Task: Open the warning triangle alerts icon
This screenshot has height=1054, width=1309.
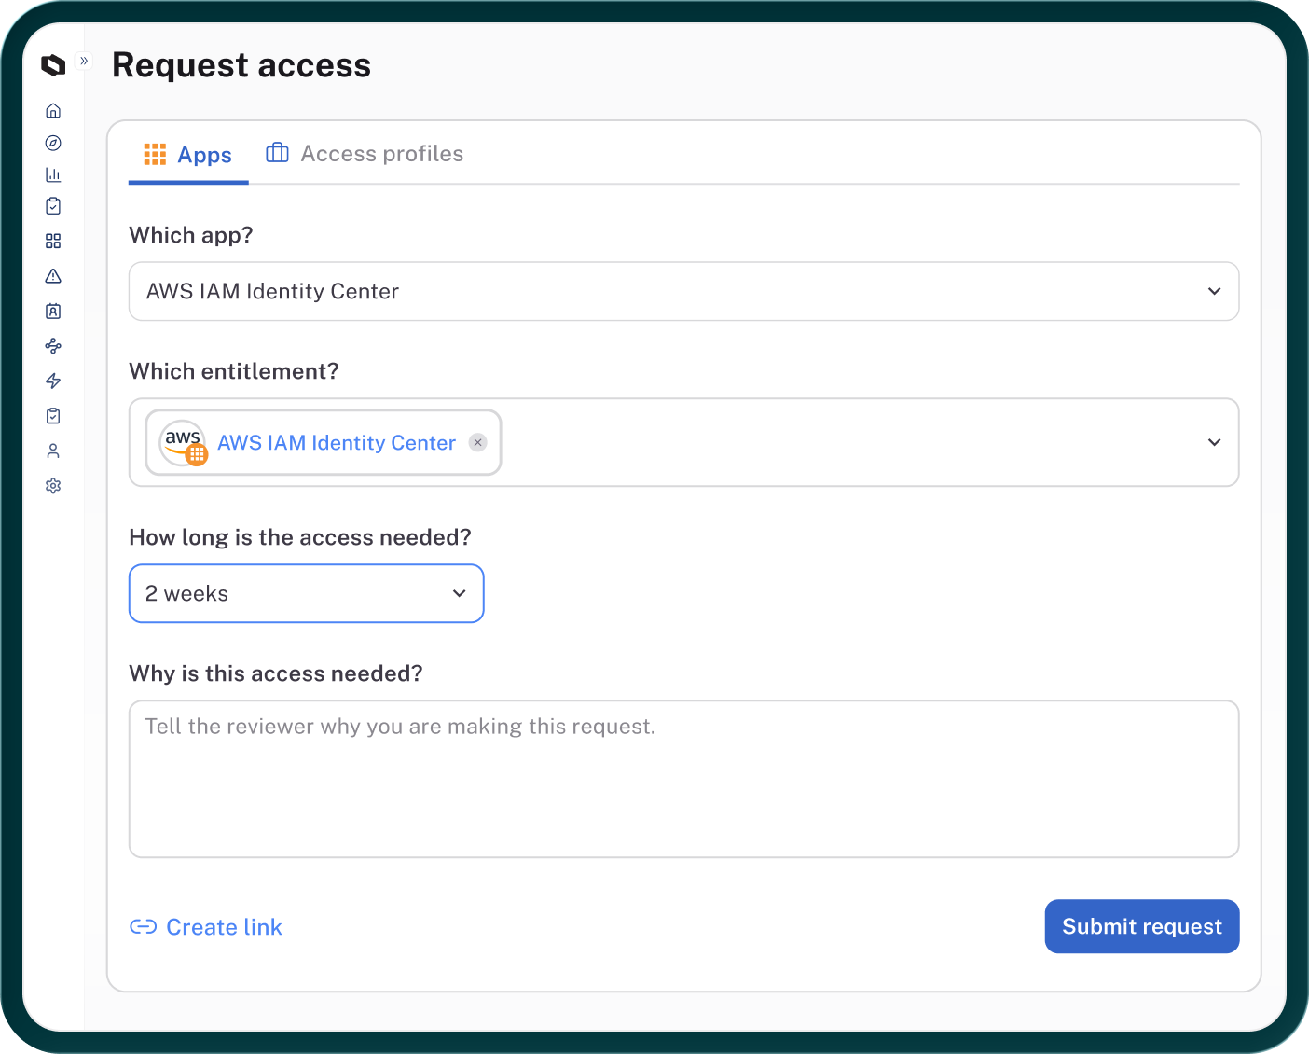Action: [53, 276]
